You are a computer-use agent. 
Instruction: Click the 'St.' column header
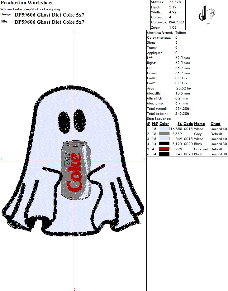click(x=180, y=124)
